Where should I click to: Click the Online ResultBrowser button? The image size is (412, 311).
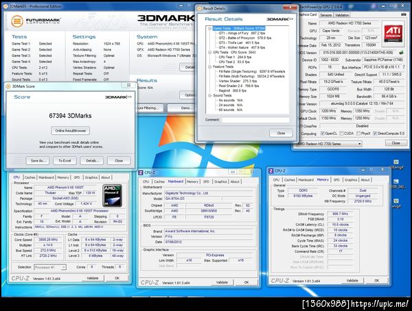[x=71, y=131]
